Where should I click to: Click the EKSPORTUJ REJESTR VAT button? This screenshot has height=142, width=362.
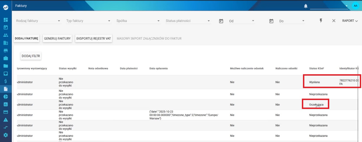pyautogui.click(x=94, y=38)
